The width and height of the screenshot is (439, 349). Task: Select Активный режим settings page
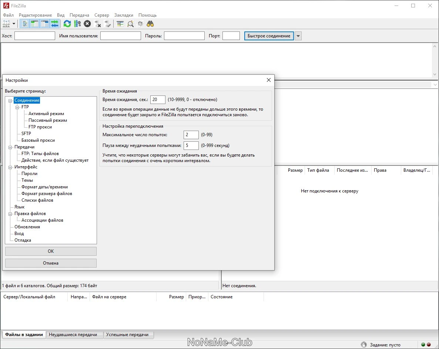tap(46, 114)
